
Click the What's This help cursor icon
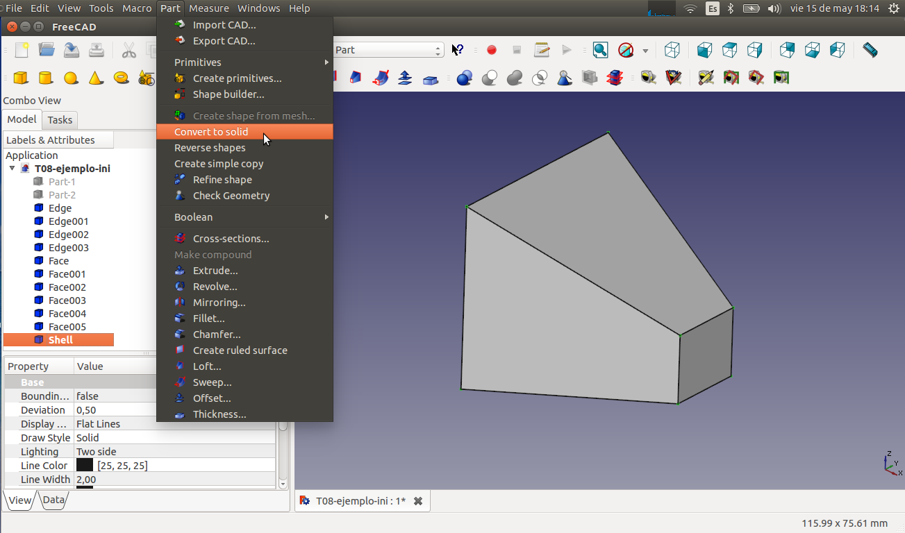pyautogui.click(x=458, y=50)
